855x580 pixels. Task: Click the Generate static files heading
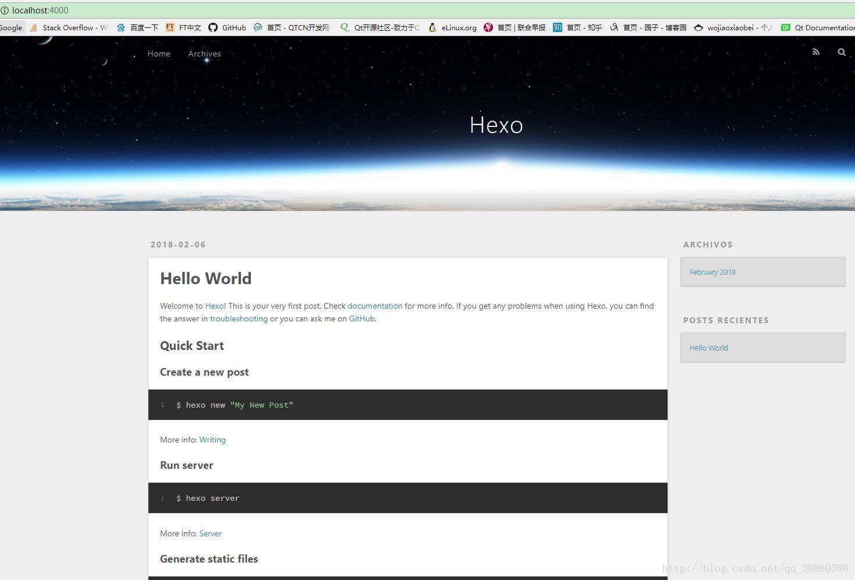209,559
